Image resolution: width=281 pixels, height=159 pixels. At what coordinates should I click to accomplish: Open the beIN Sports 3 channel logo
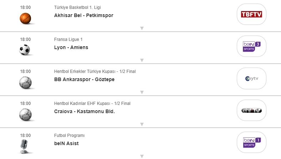pos(252,46)
